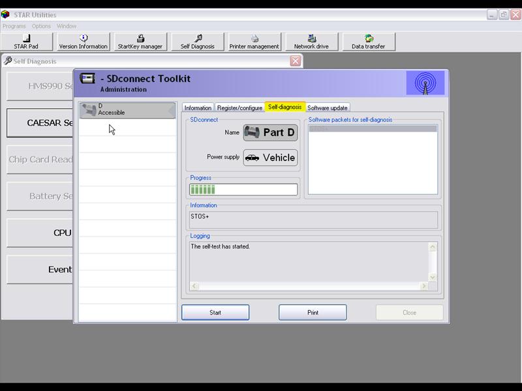Open the Window menu

67,26
